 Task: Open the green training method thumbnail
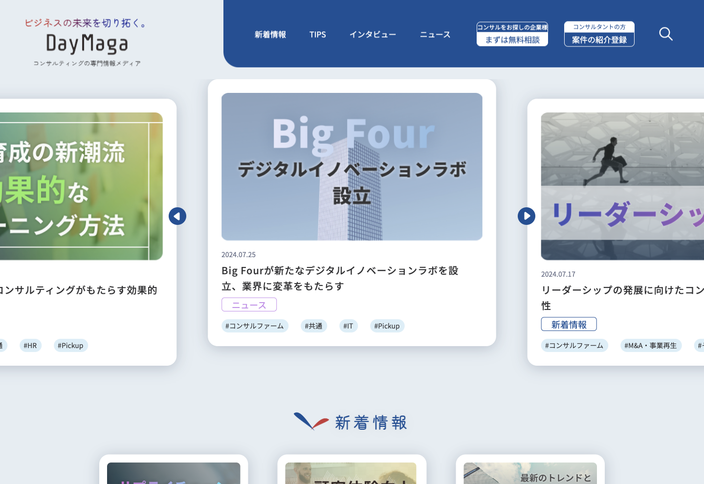point(81,186)
